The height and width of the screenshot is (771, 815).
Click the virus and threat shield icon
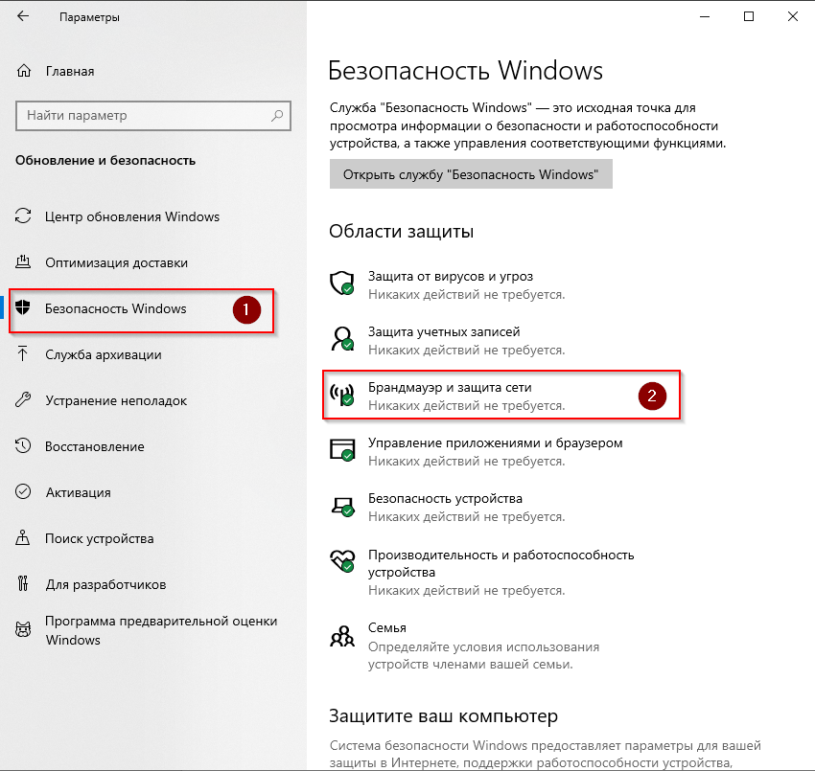(342, 283)
